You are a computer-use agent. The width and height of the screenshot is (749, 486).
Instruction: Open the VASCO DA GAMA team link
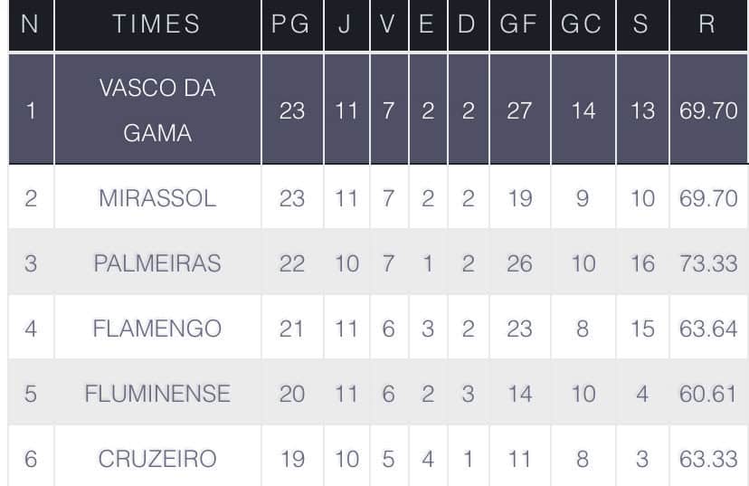coord(157,110)
